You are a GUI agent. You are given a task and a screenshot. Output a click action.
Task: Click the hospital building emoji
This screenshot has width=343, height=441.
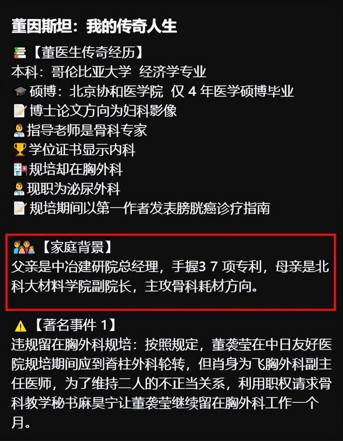(20, 169)
